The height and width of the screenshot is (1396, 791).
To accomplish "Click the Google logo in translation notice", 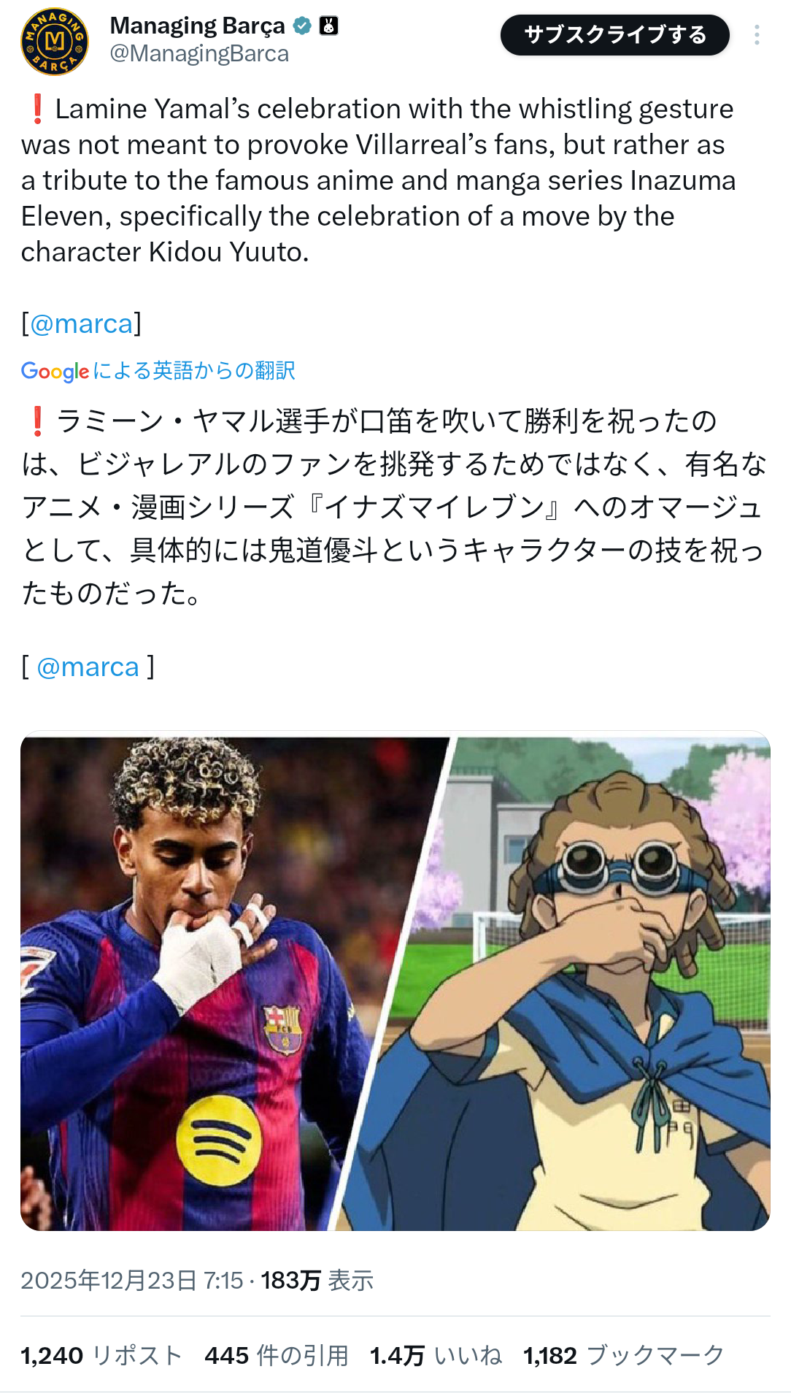I will [55, 372].
